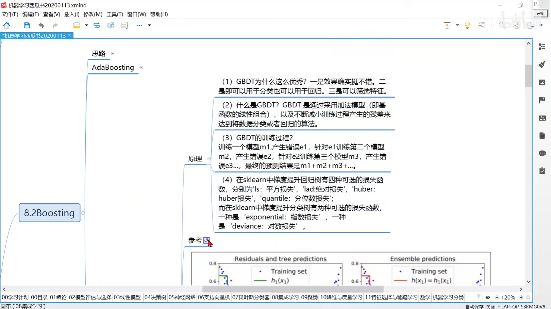Viewport: 551px width, 309px height.
Task: Switch to the 06支持向量机 sheet tab
Action: 214,297
